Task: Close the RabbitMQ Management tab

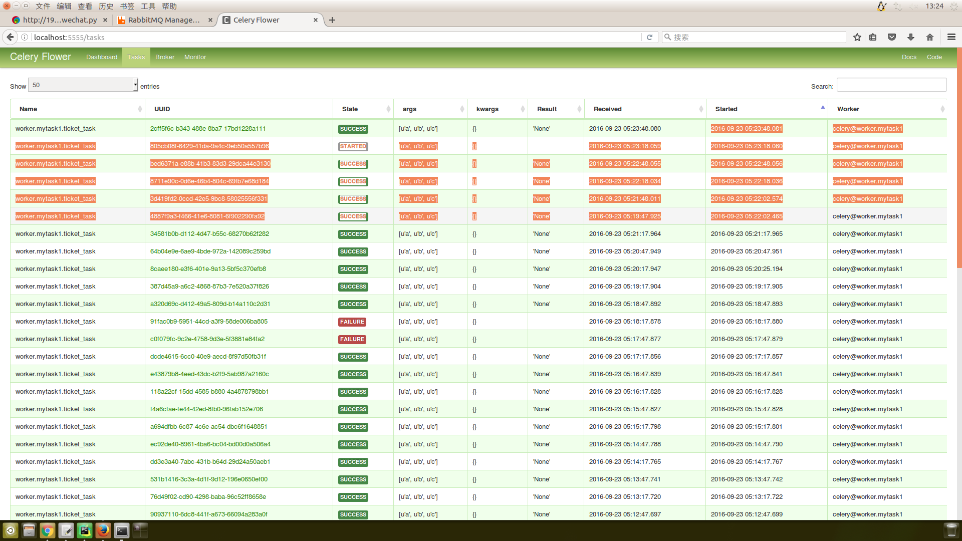Action: 210,20
